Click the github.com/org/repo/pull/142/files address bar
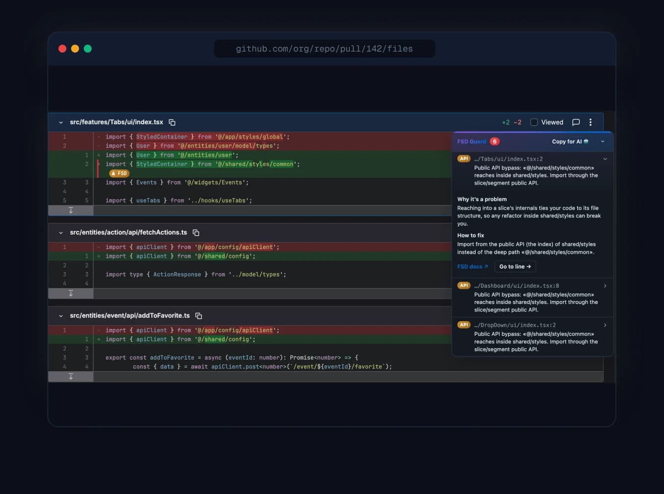The height and width of the screenshot is (494, 664). coord(324,49)
